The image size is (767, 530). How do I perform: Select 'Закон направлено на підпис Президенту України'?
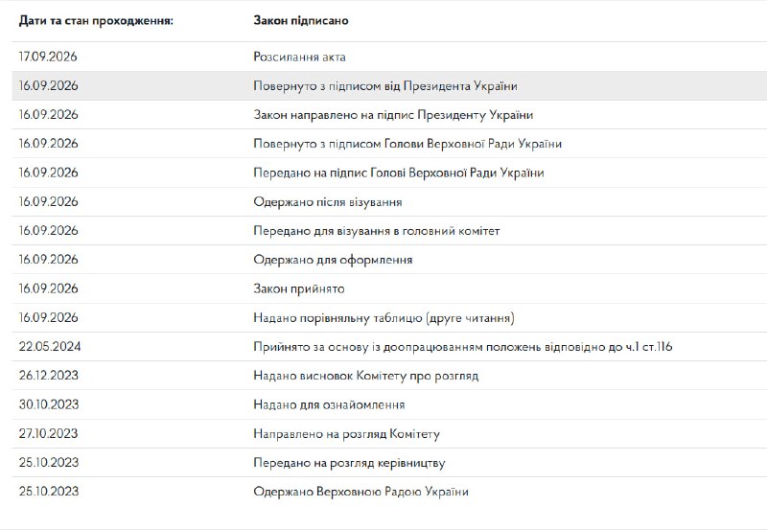(x=389, y=115)
